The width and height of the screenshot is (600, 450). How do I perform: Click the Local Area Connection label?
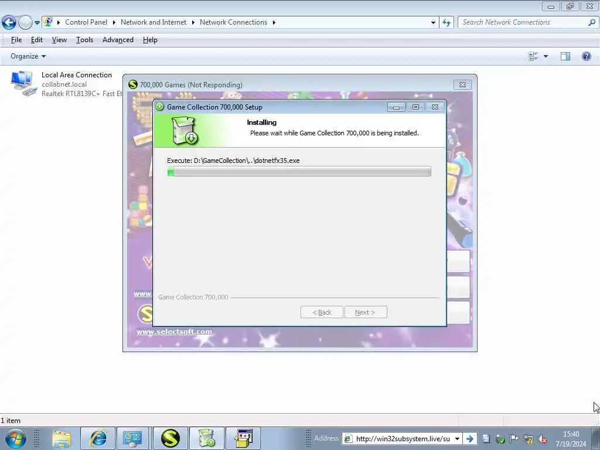point(77,75)
